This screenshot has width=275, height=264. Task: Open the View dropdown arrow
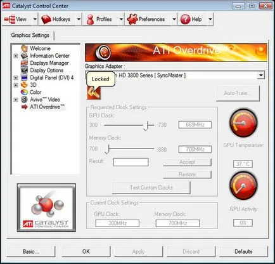pos(35,19)
